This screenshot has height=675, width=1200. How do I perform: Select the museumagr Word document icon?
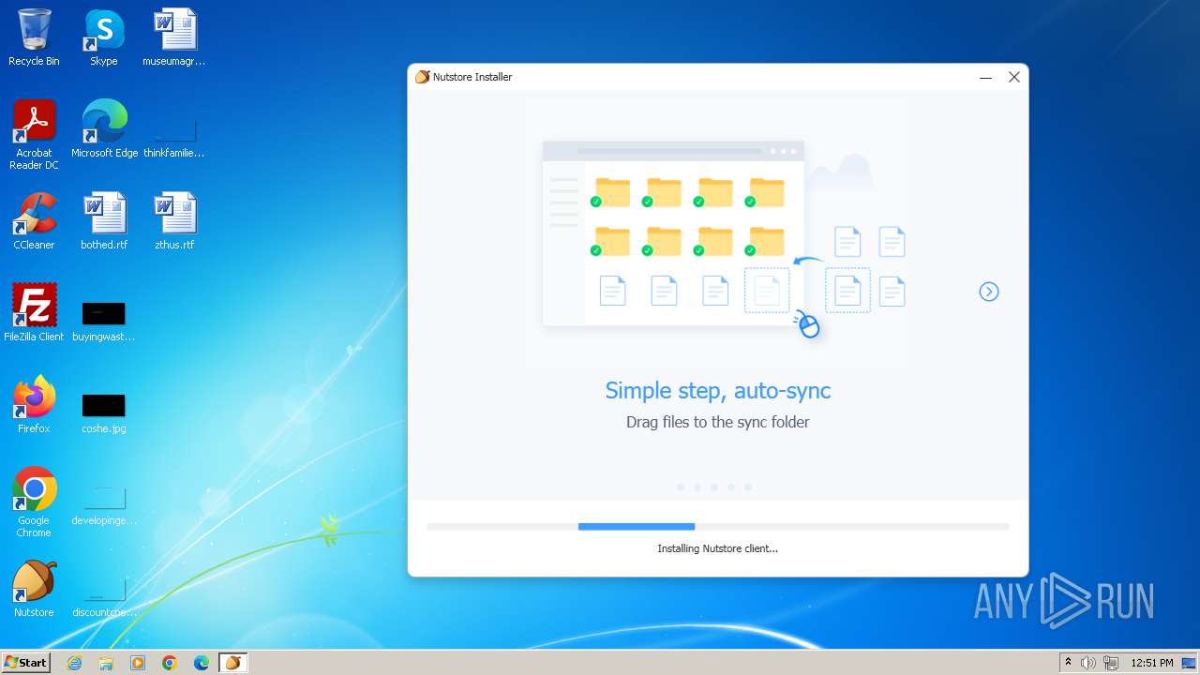pyautogui.click(x=174, y=38)
